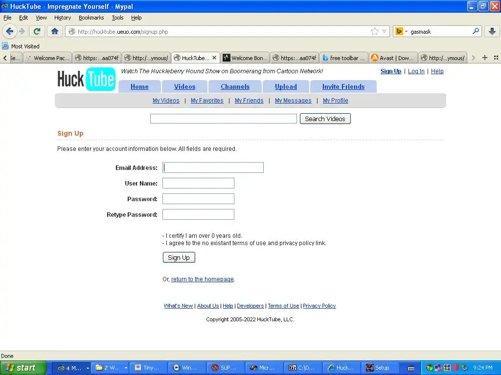Open the History menu
This screenshot has height=375, width=501.
pos(62,18)
